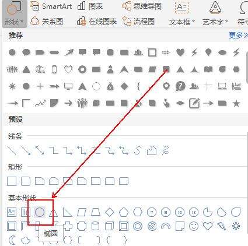Viewport: 248px width, 246px height.
Task: Open the 流程图 flowchart tool
Action: 138,21
